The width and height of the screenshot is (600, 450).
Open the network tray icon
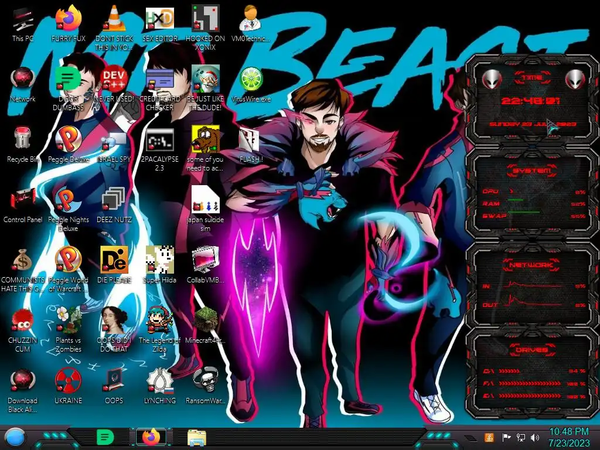(x=520, y=437)
